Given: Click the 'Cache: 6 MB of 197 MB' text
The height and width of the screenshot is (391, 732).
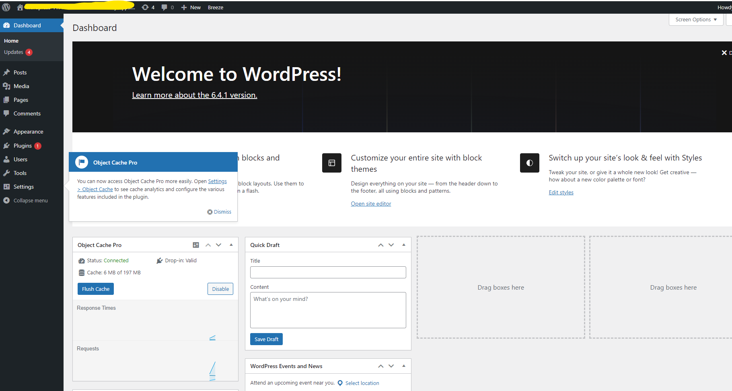Looking at the screenshot, I should point(114,272).
